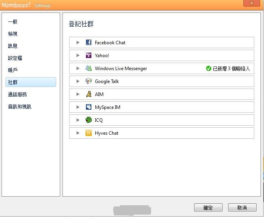Click the Windows Live Messenger label
Image resolution: width=264 pixels, height=217 pixels.
click(x=121, y=69)
